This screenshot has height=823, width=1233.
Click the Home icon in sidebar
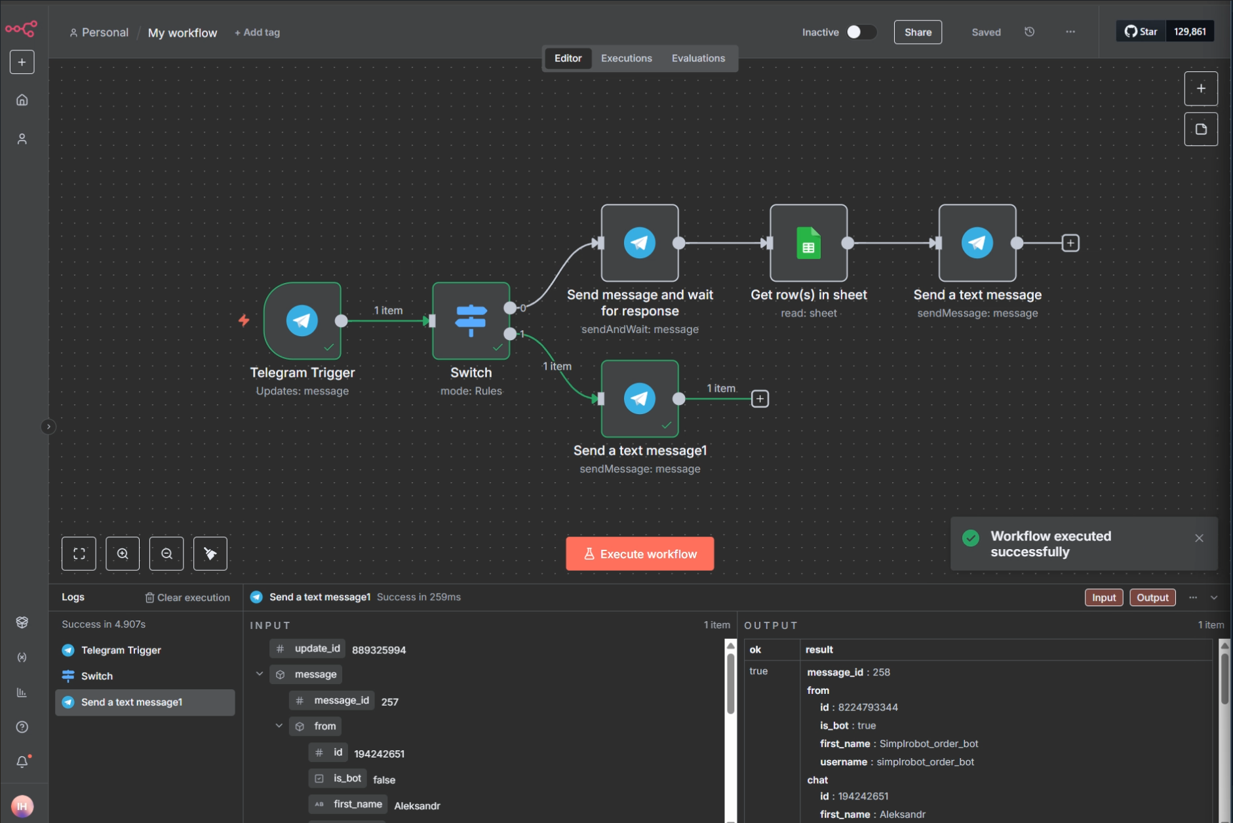point(22,100)
